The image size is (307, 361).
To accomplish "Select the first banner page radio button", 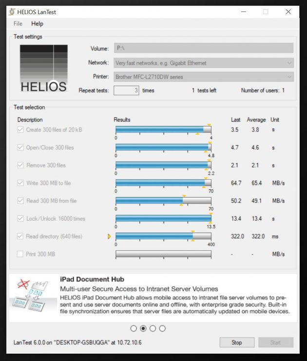I will (x=134, y=328).
